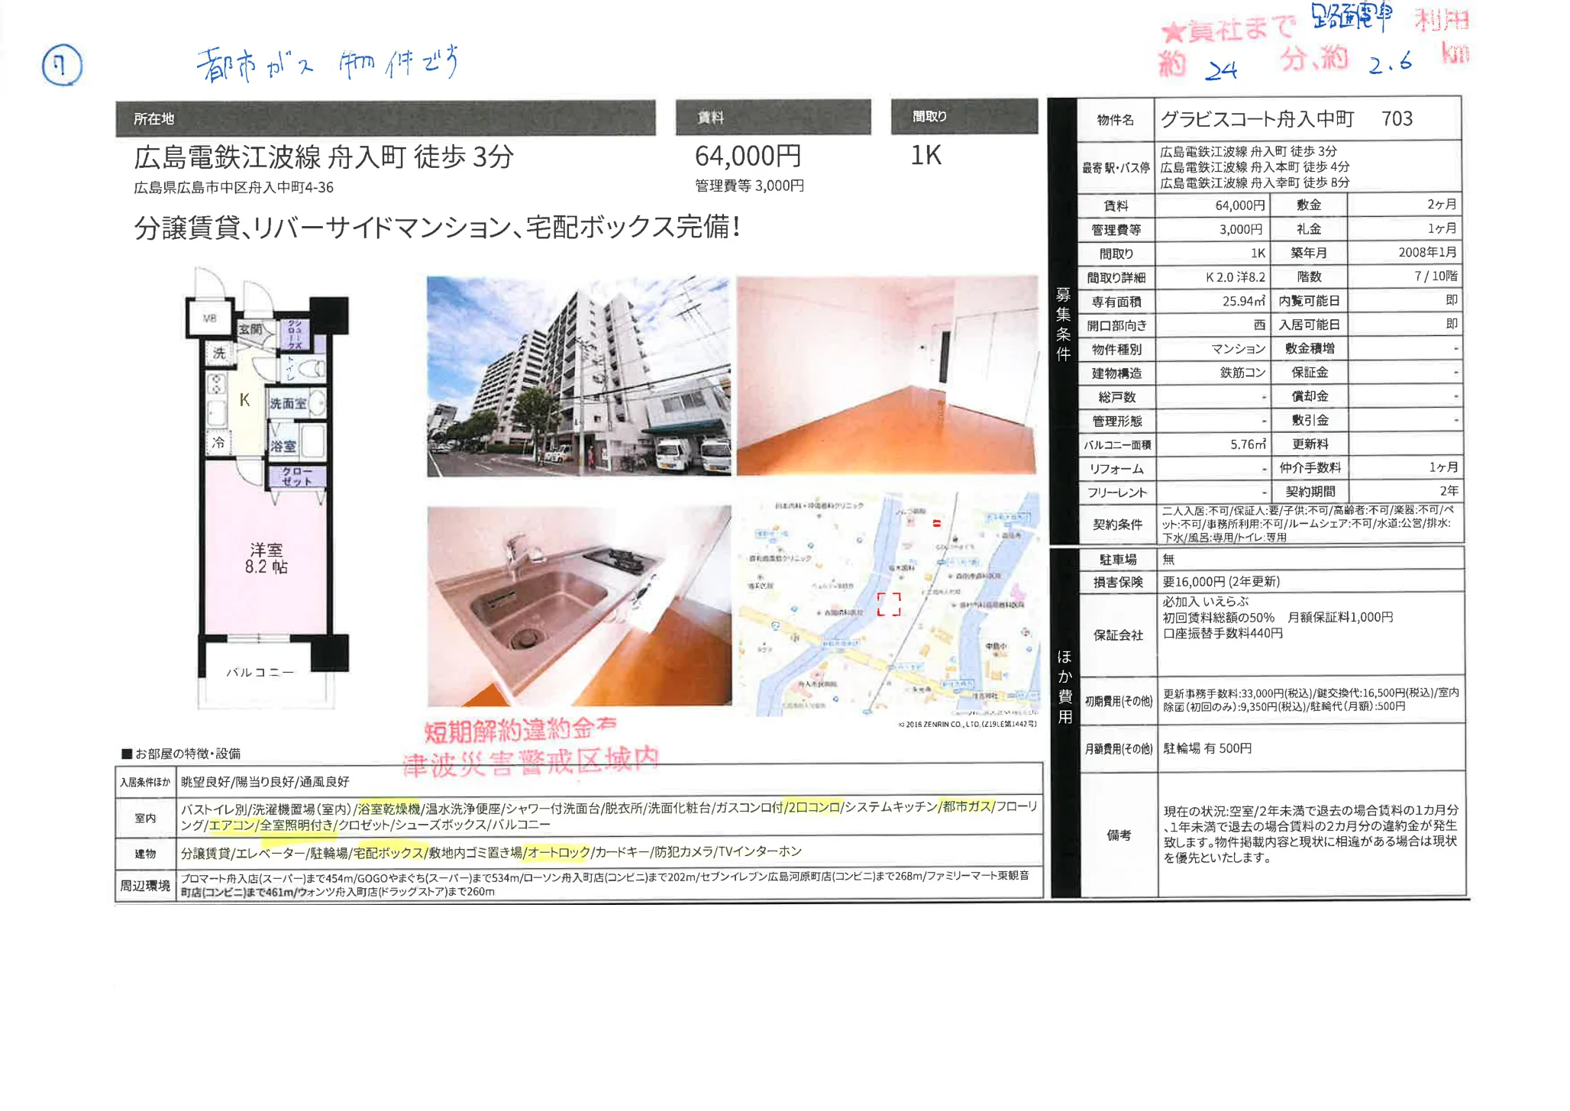The width and height of the screenshot is (1570, 1111).
Task: Open the apartment floor plan drawing
Action: coord(267,488)
